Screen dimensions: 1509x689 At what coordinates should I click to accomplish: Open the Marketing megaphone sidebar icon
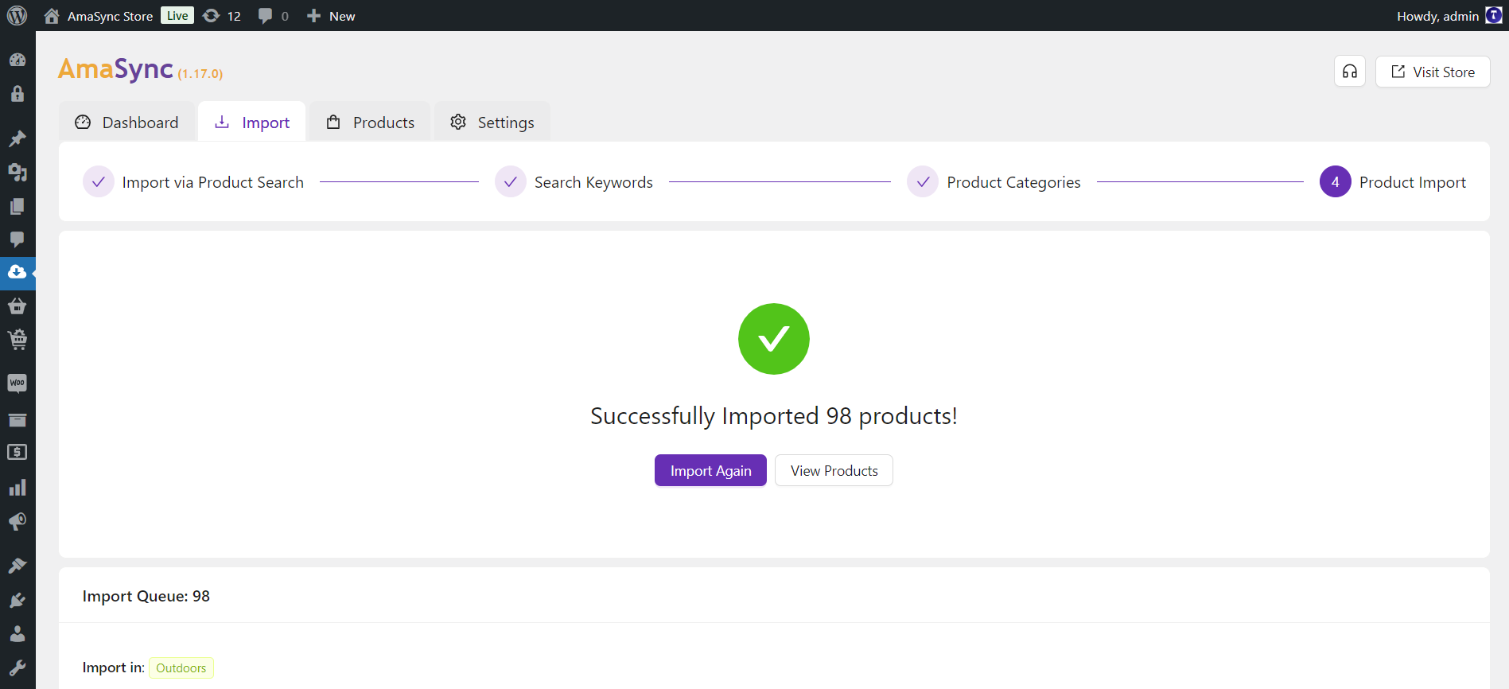point(17,522)
